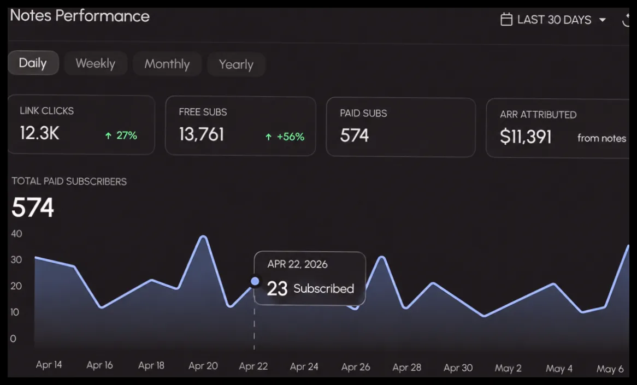Select the highlighted Apr 22 chart data point
The height and width of the screenshot is (385, 637).
(255, 281)
